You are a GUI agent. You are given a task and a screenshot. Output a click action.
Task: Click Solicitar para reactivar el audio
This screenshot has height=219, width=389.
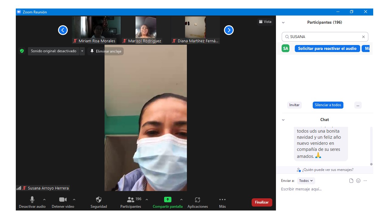point(327,48)
